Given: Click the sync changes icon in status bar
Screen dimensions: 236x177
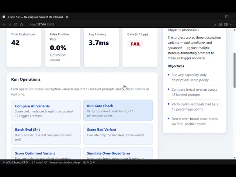Looking at the screenshot, I should tap(46, 162).
